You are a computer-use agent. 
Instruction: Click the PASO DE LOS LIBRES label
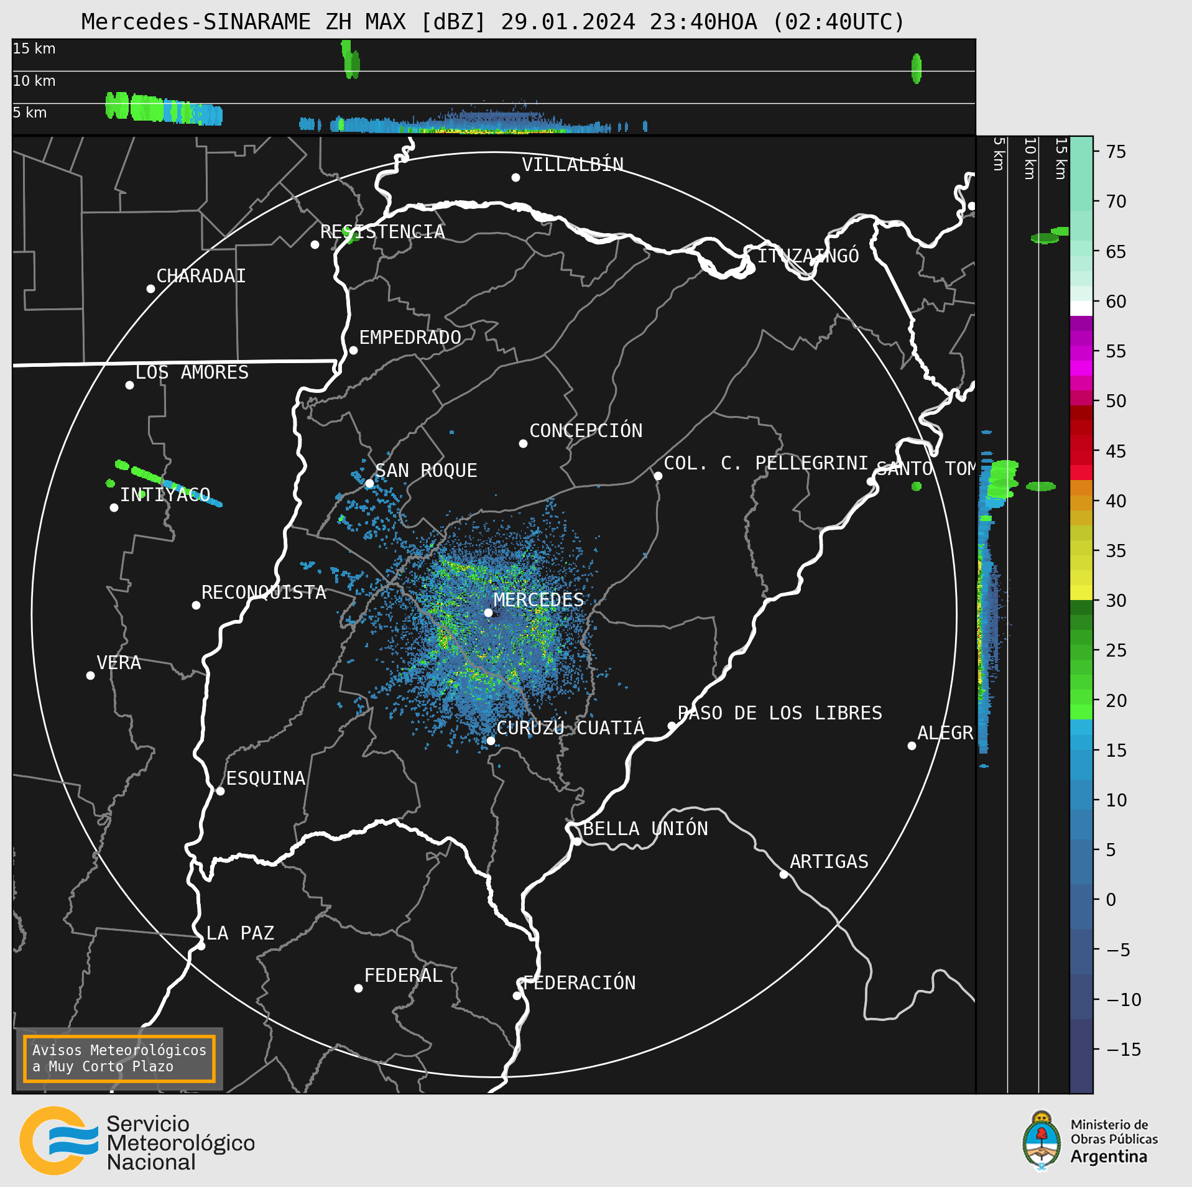[780, 713]
